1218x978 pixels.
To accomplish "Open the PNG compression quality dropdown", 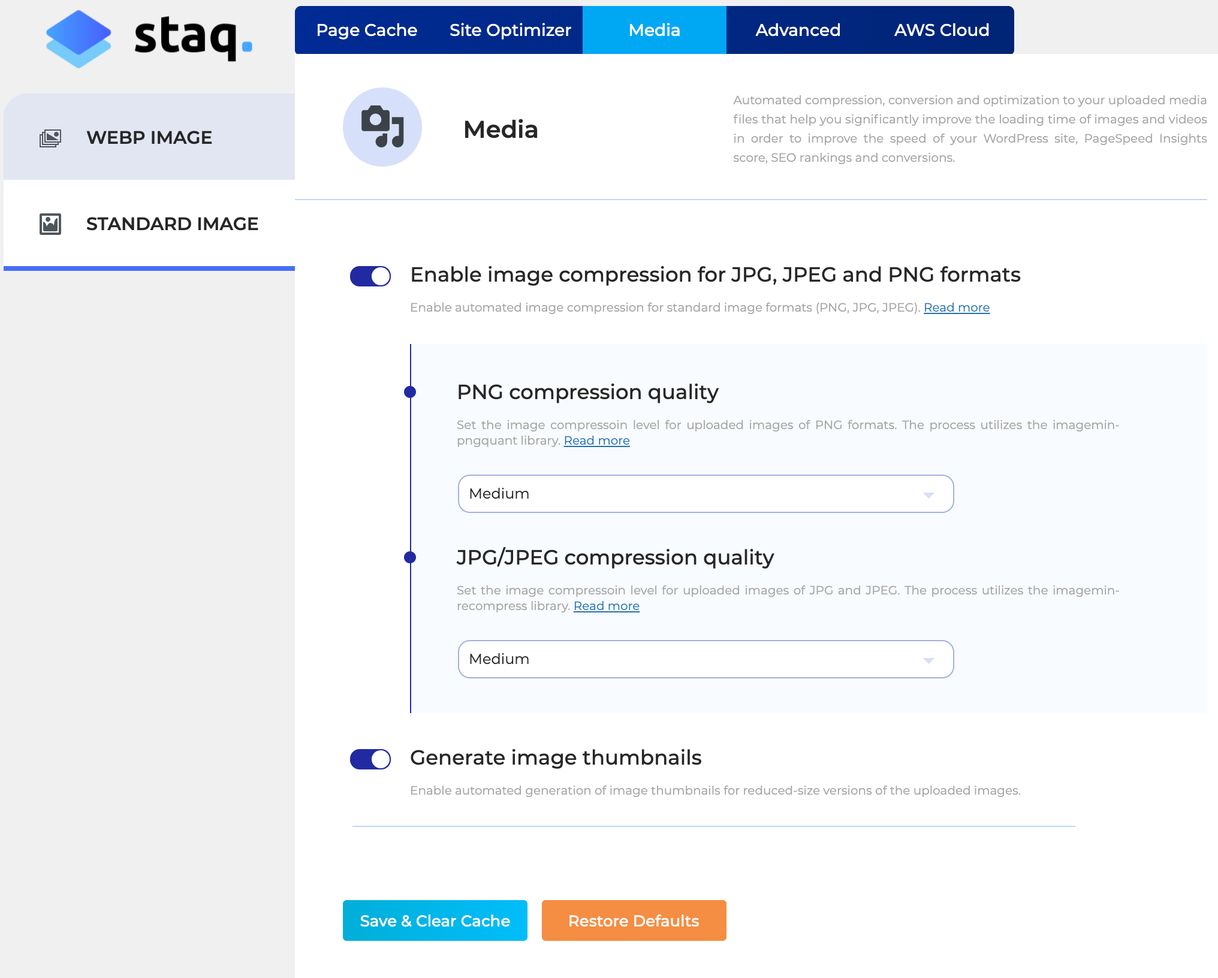I will (705, 494).
